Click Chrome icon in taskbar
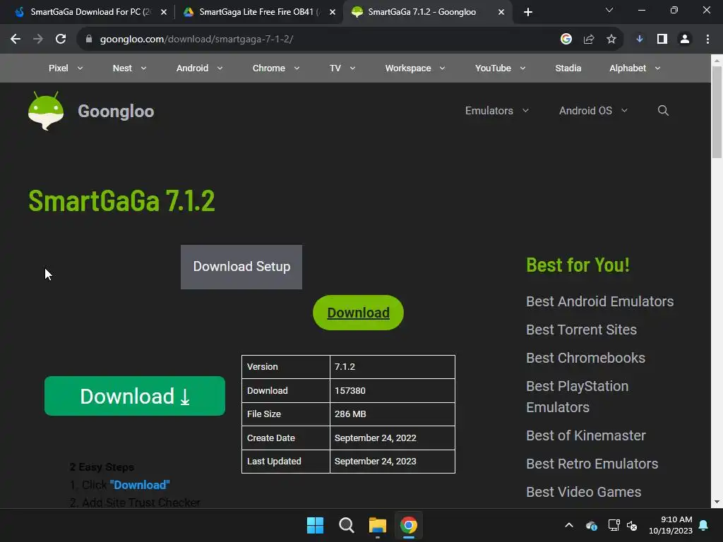The image size is (723, 542). coord(409,525)
